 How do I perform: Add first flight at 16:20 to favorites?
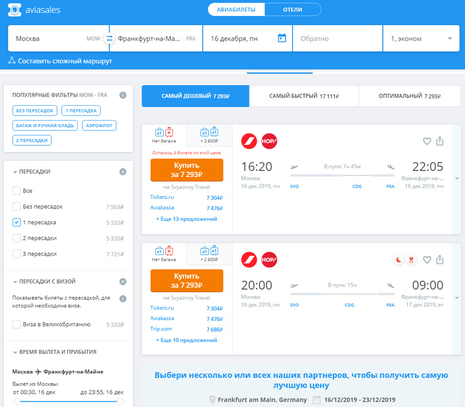pyautogui.click(x=427, y=141)
